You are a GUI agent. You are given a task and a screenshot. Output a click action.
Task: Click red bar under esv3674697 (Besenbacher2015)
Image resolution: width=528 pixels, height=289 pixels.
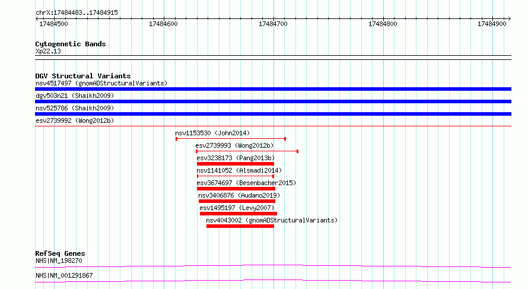point(236,189)
